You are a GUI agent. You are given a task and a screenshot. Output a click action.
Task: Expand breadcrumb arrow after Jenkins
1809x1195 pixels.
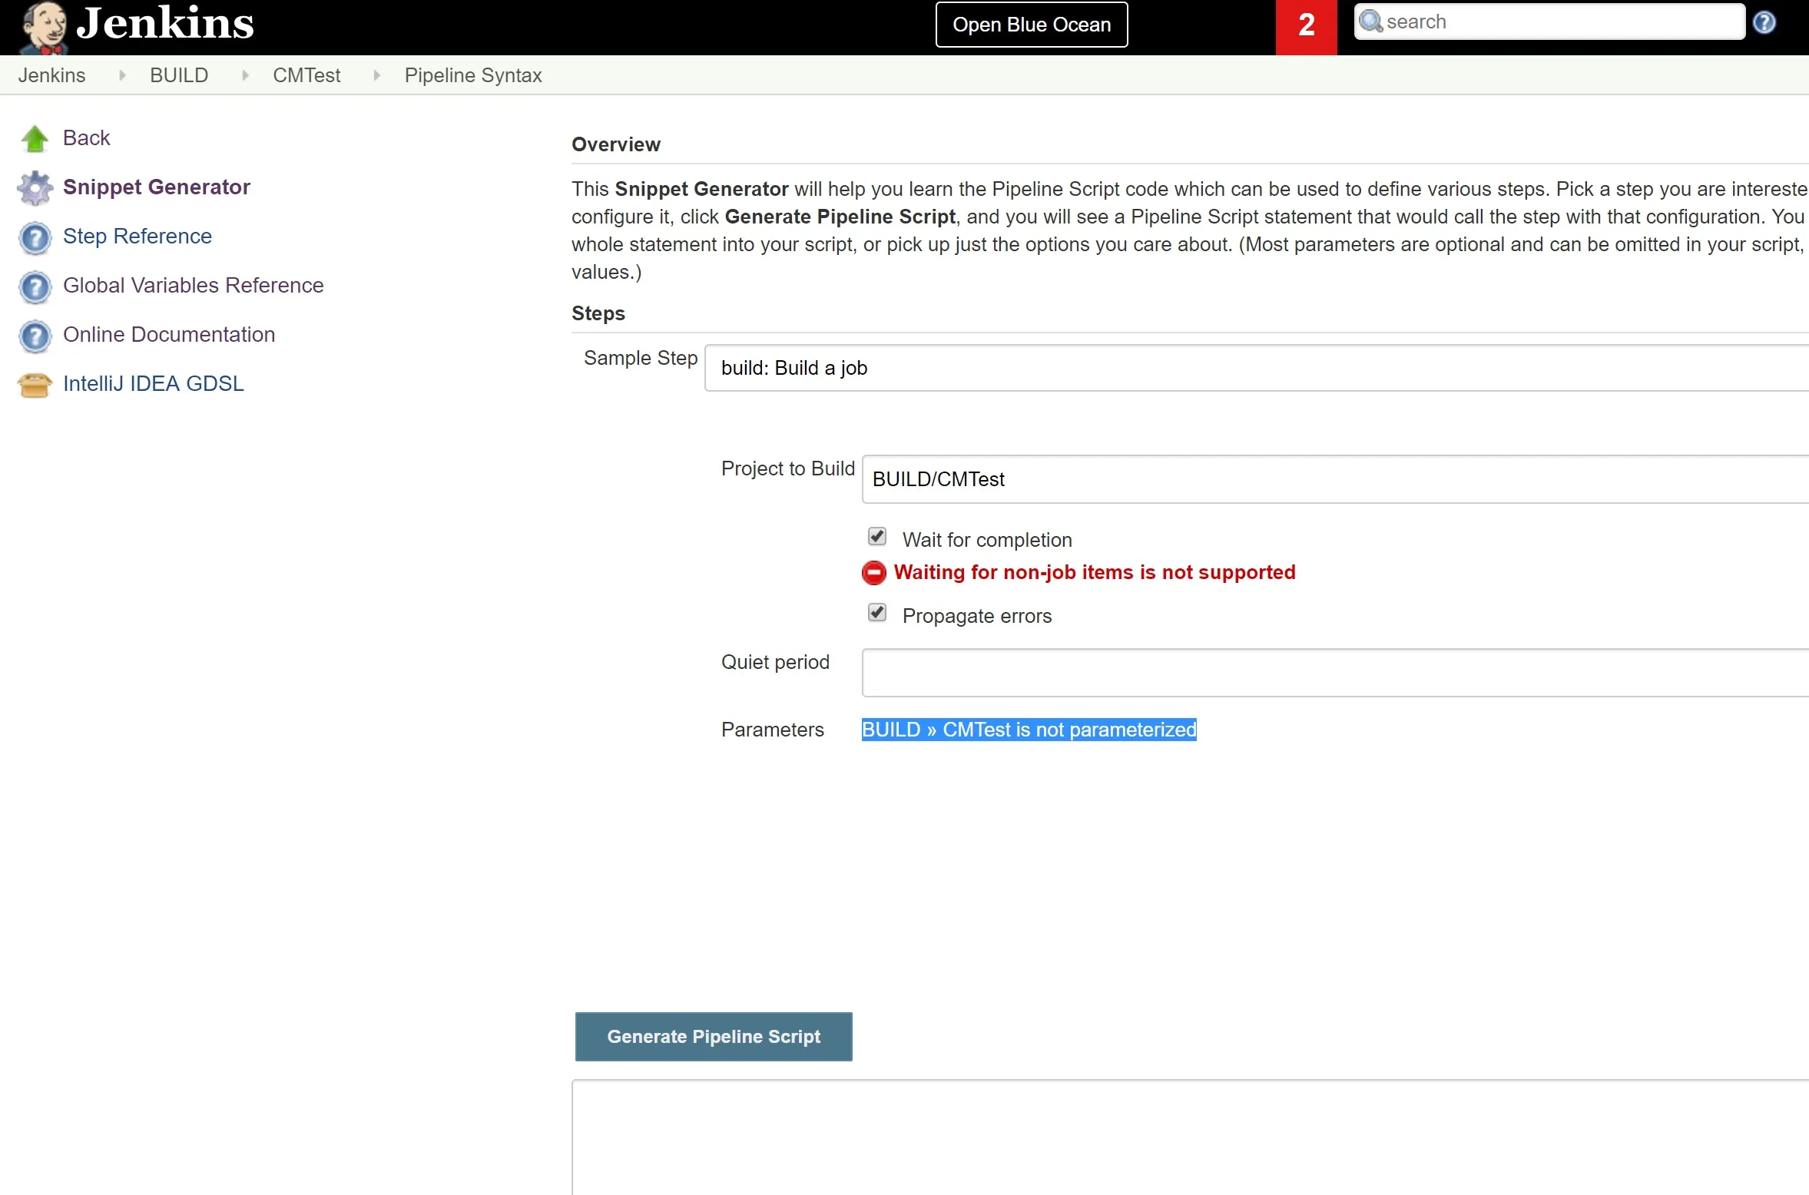coord(121,75)
